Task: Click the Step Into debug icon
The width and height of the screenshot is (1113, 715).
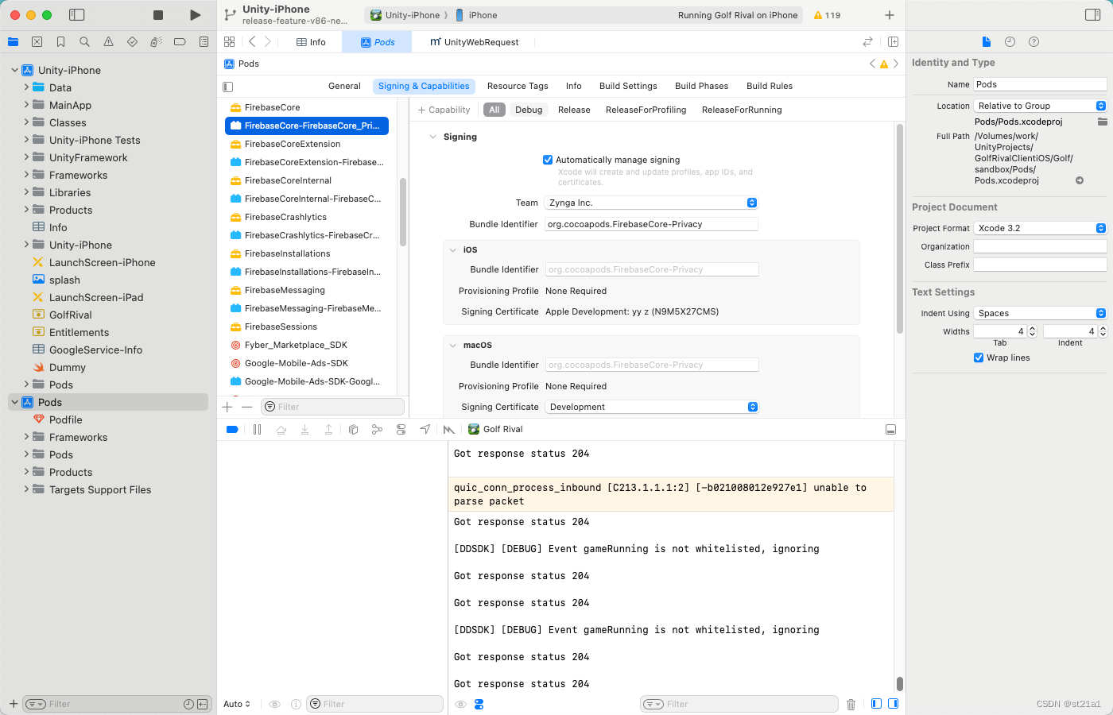Action: (x=304, y=430)
